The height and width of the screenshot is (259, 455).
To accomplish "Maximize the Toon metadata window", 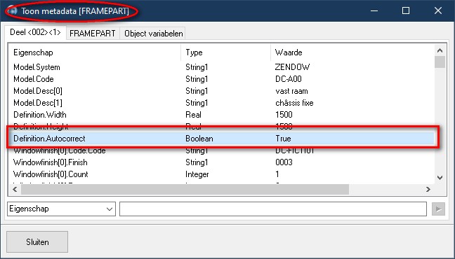I will (x=406, y=10).
